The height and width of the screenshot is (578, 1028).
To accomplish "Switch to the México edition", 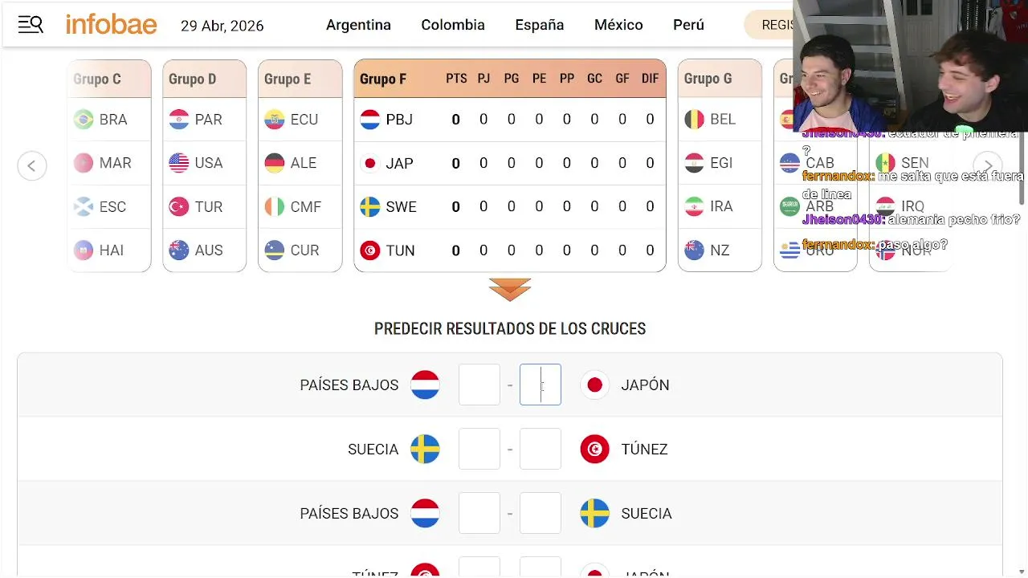I will [618, 25].
